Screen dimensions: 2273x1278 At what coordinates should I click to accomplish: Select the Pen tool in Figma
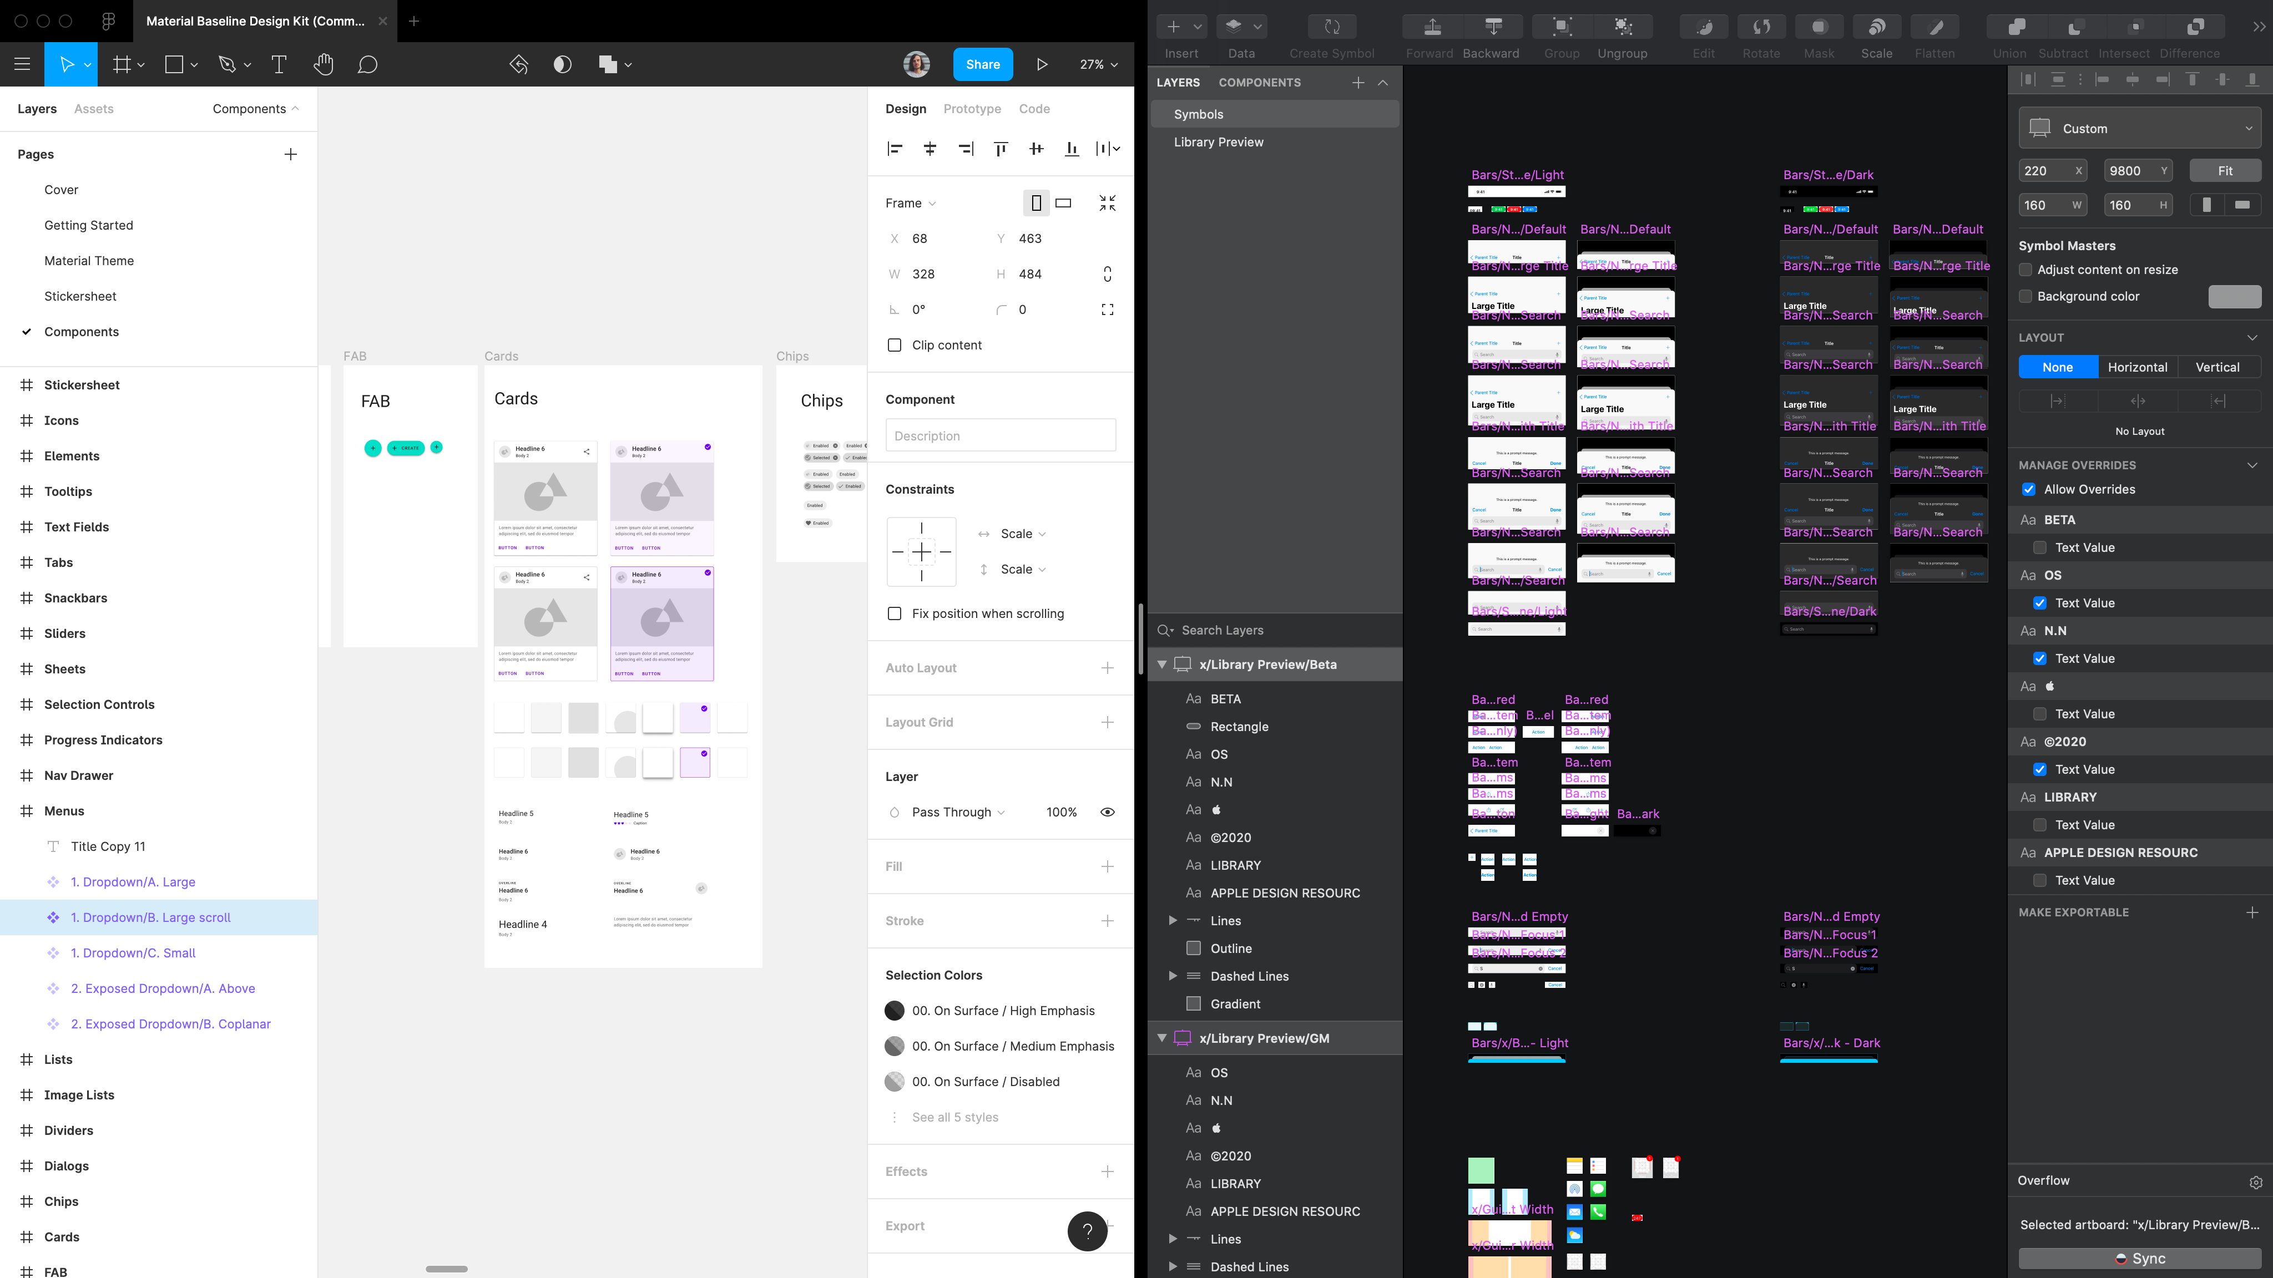coord(227,64)
